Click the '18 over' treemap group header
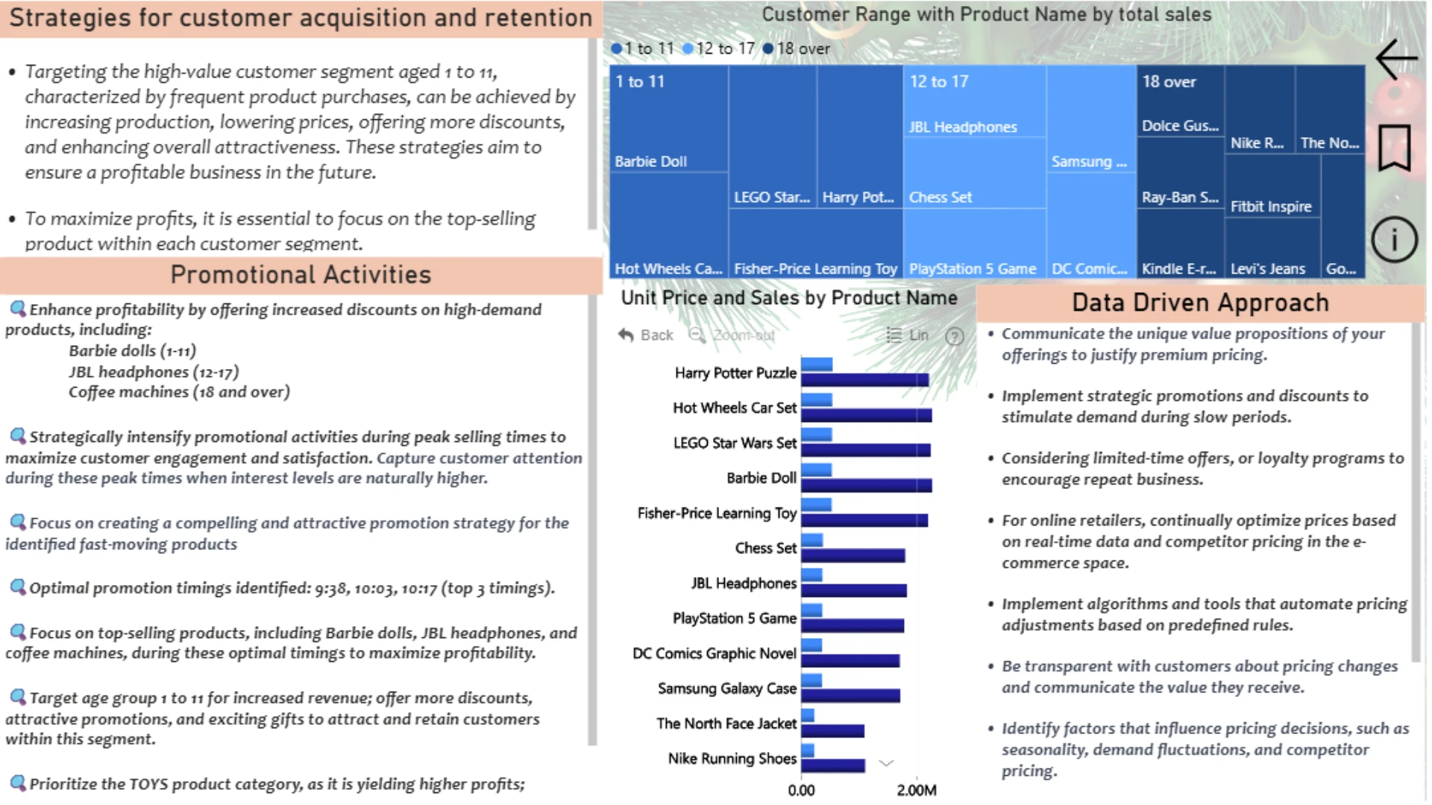1432x805 pixels. [x=1169, y=81]
